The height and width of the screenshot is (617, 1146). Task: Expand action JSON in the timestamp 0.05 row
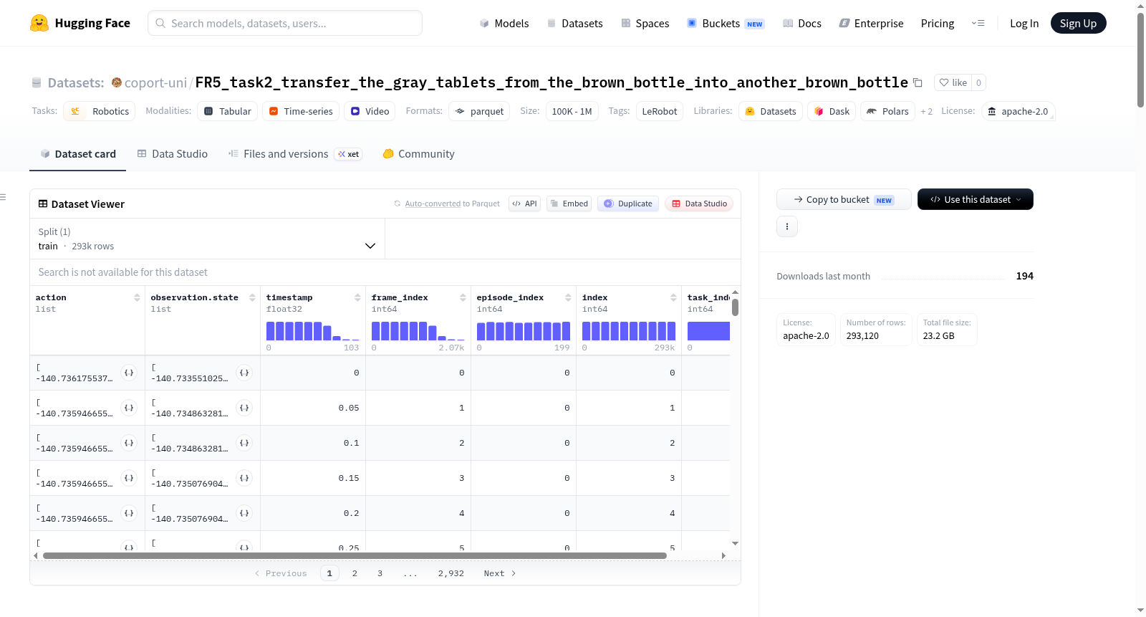pyautogui.click(x=129, y=408)
